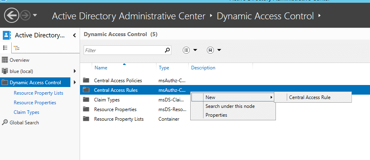Viewport: 370px width, 160px height.
Task: Select Dynamic Access Control in navigation pane
Action: point(35,82)
